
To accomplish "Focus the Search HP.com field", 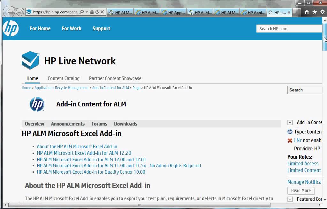I will coord(289,29).
